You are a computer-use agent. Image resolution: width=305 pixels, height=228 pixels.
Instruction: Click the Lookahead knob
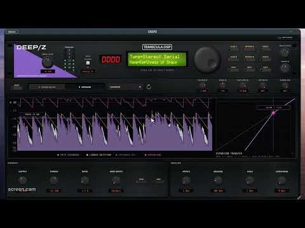pyautogui.click(x=281, y=180)
